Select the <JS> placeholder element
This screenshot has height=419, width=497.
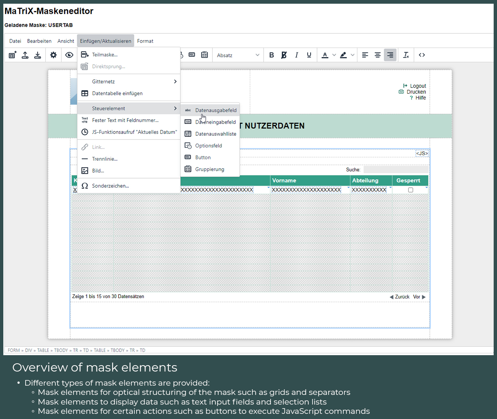422,153
